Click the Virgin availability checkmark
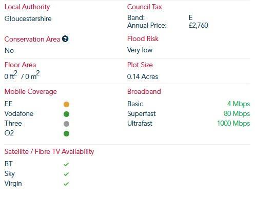255x217 pixels. (x=66, y=184)
